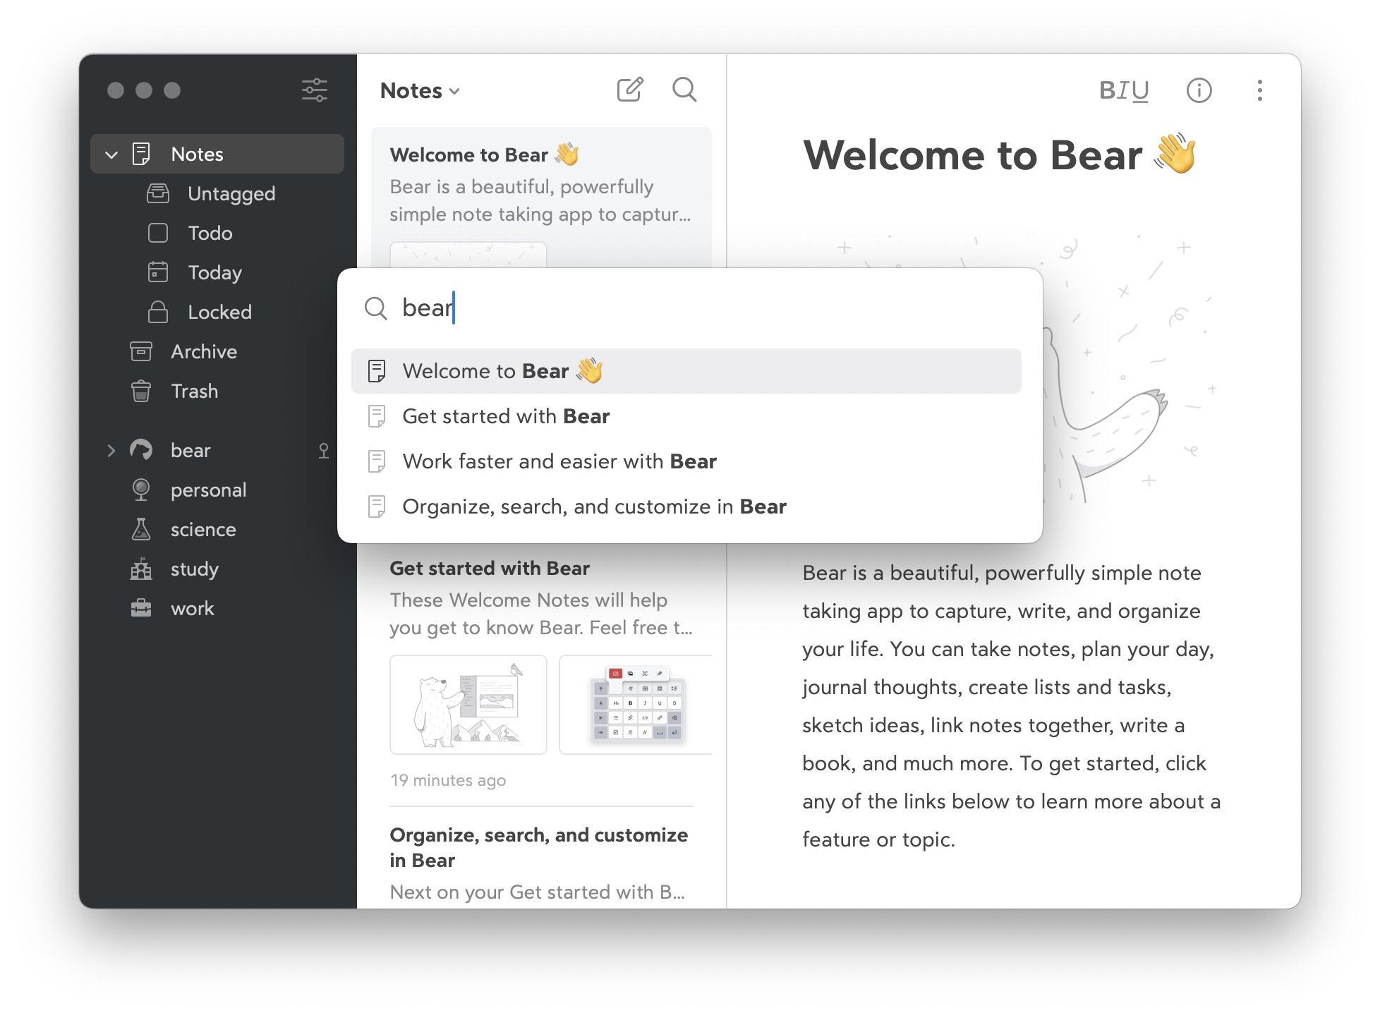Select the Archive sidebar item

(203, 351)
